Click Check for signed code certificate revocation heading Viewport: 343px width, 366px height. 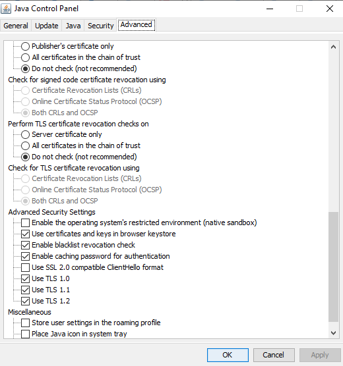pyautogui.click(x=87, y=80)
